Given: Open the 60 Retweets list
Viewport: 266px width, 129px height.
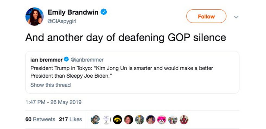Looking at the screenshot, I should (40, 119).
